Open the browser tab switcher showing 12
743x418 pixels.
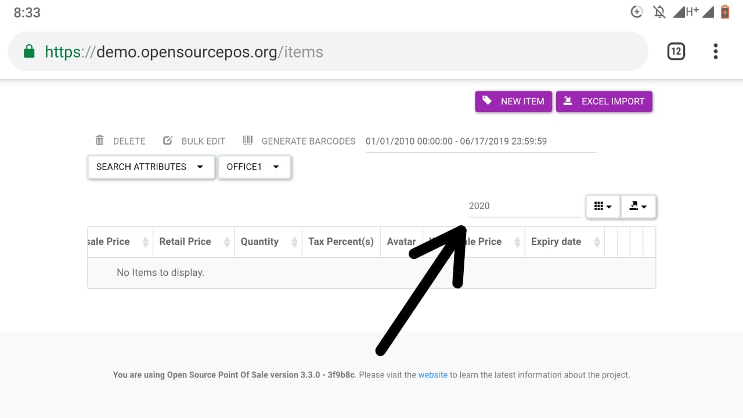[x=676, y=51]
